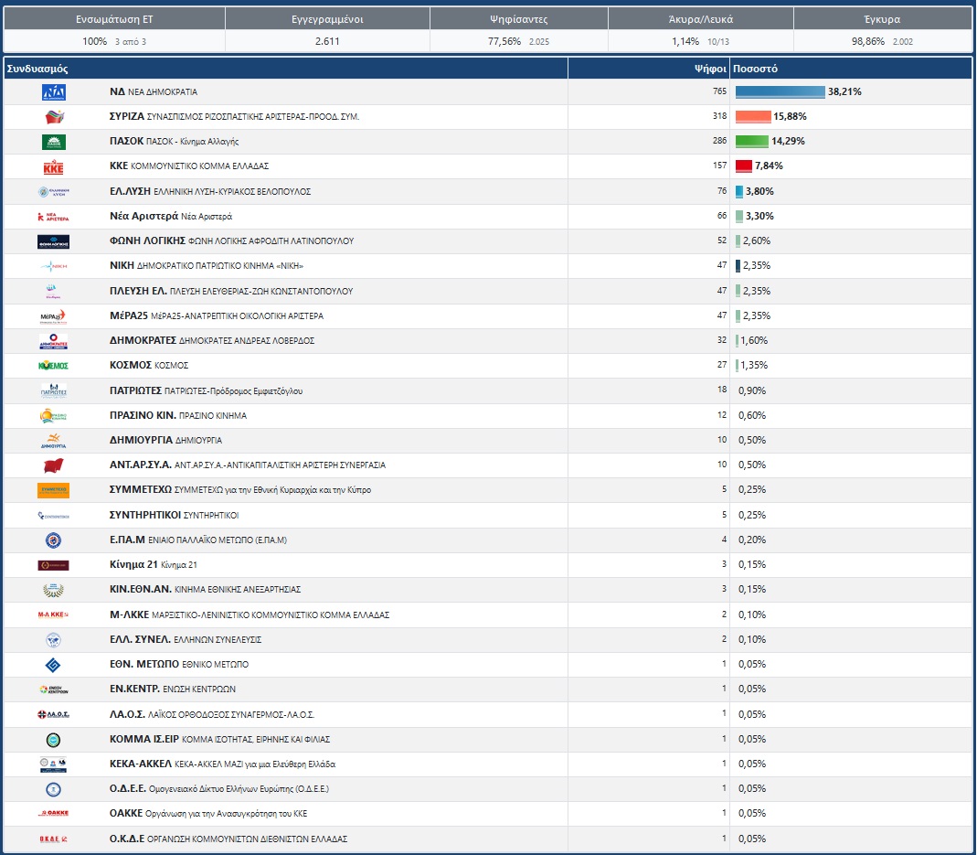This screenshot has height=855, width=977.
Task: Click the ΜέΡΑ25 party logo
Action: coord(54,316)
